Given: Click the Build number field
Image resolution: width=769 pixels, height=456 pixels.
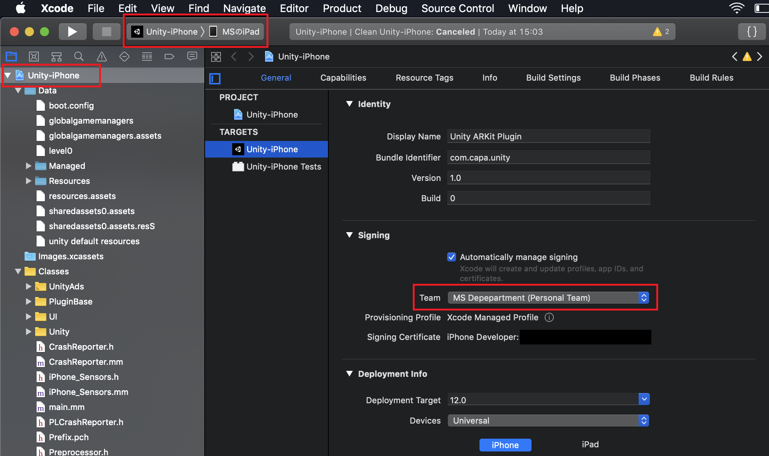Looking at the screenshot, I should point(548,198).
